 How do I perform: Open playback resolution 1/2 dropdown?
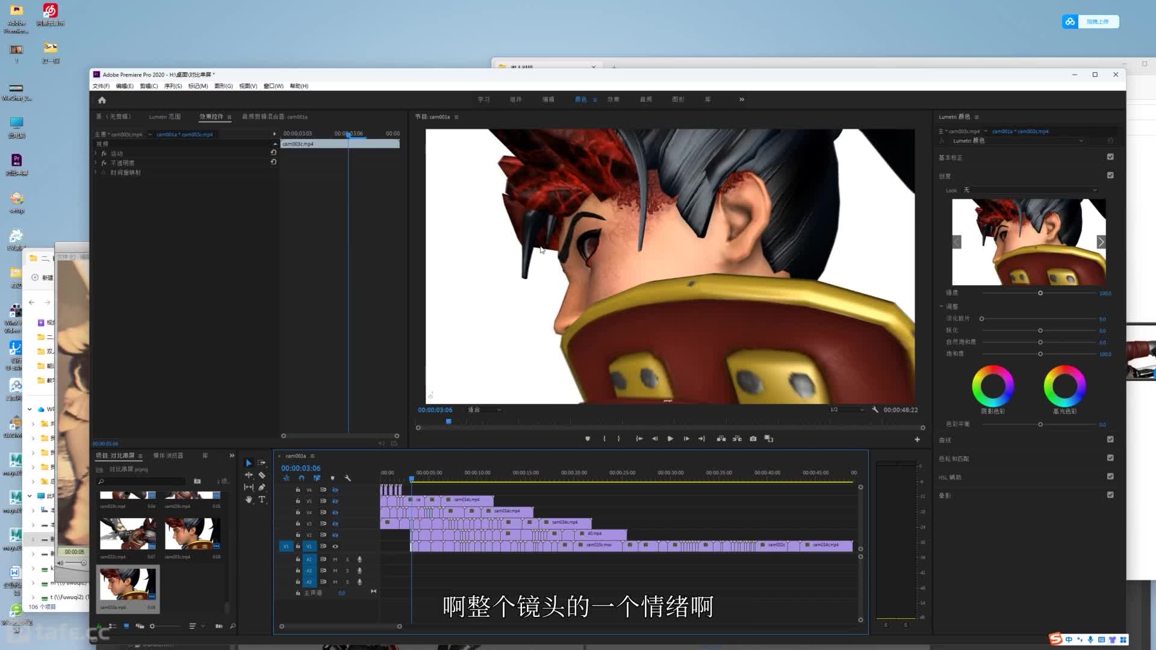(847, 410)
